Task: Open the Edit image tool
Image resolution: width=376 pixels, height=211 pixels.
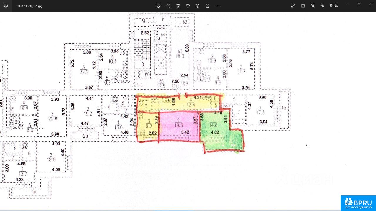Action: pyautogui.click(x=159, y=6)
